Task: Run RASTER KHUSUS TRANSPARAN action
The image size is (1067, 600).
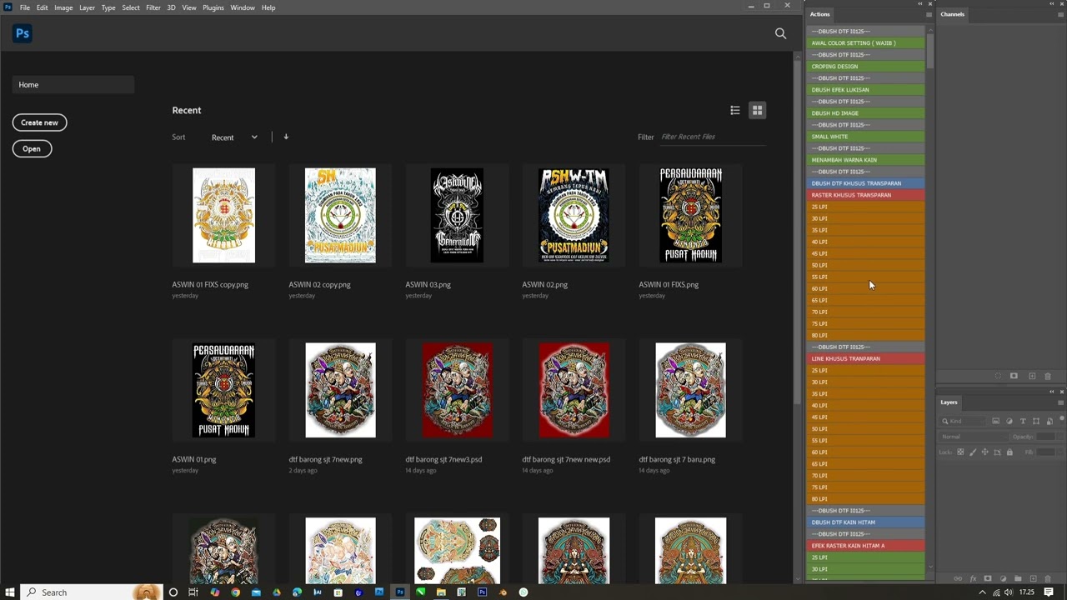Action: click(866, 195)
